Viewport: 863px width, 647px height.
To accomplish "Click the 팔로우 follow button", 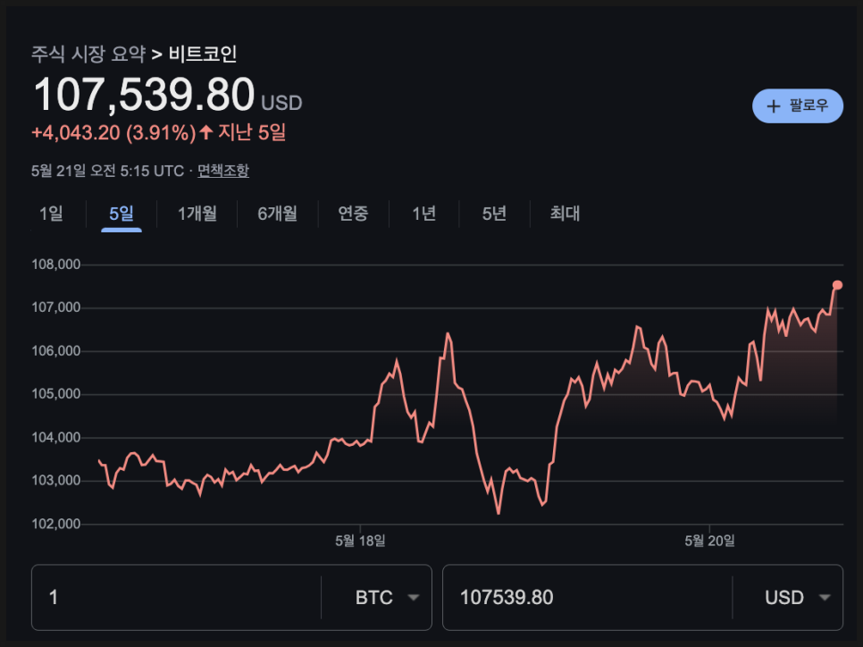I will point(798,105).
